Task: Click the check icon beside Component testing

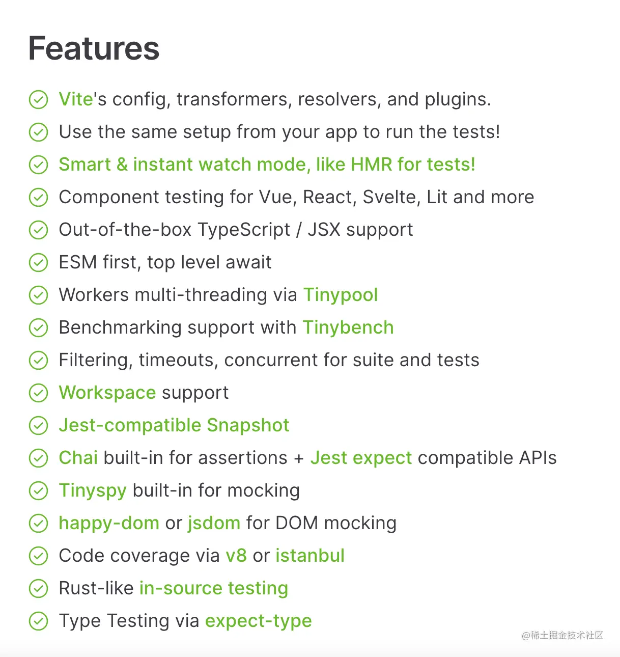Action: point(38,198)
